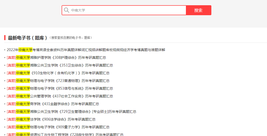Select 公共管理学院《437社会工作实务》 link
Screen dimensions: 267x136
point(71,96)
